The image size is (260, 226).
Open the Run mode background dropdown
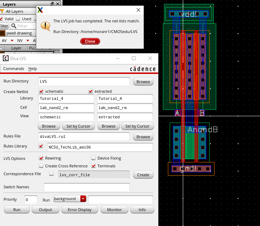coord(83,199)
